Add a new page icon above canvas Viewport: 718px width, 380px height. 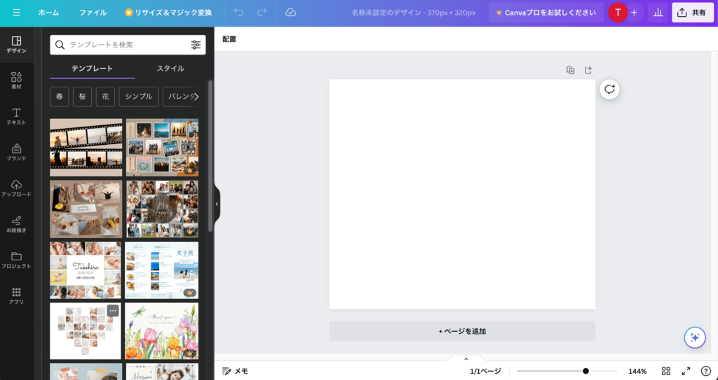pos(588,70)
